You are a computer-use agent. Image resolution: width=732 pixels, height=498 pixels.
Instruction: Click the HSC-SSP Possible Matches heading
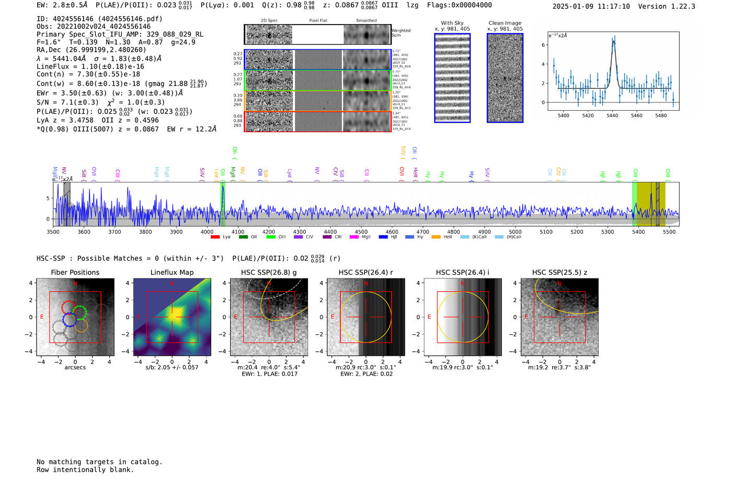pyautogui.click(x=130, y=259)
